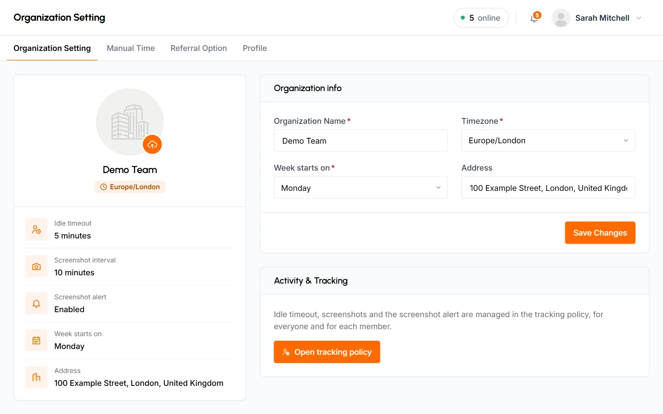
Task: Click the Open tracking policy button
Action: [327, 352]
